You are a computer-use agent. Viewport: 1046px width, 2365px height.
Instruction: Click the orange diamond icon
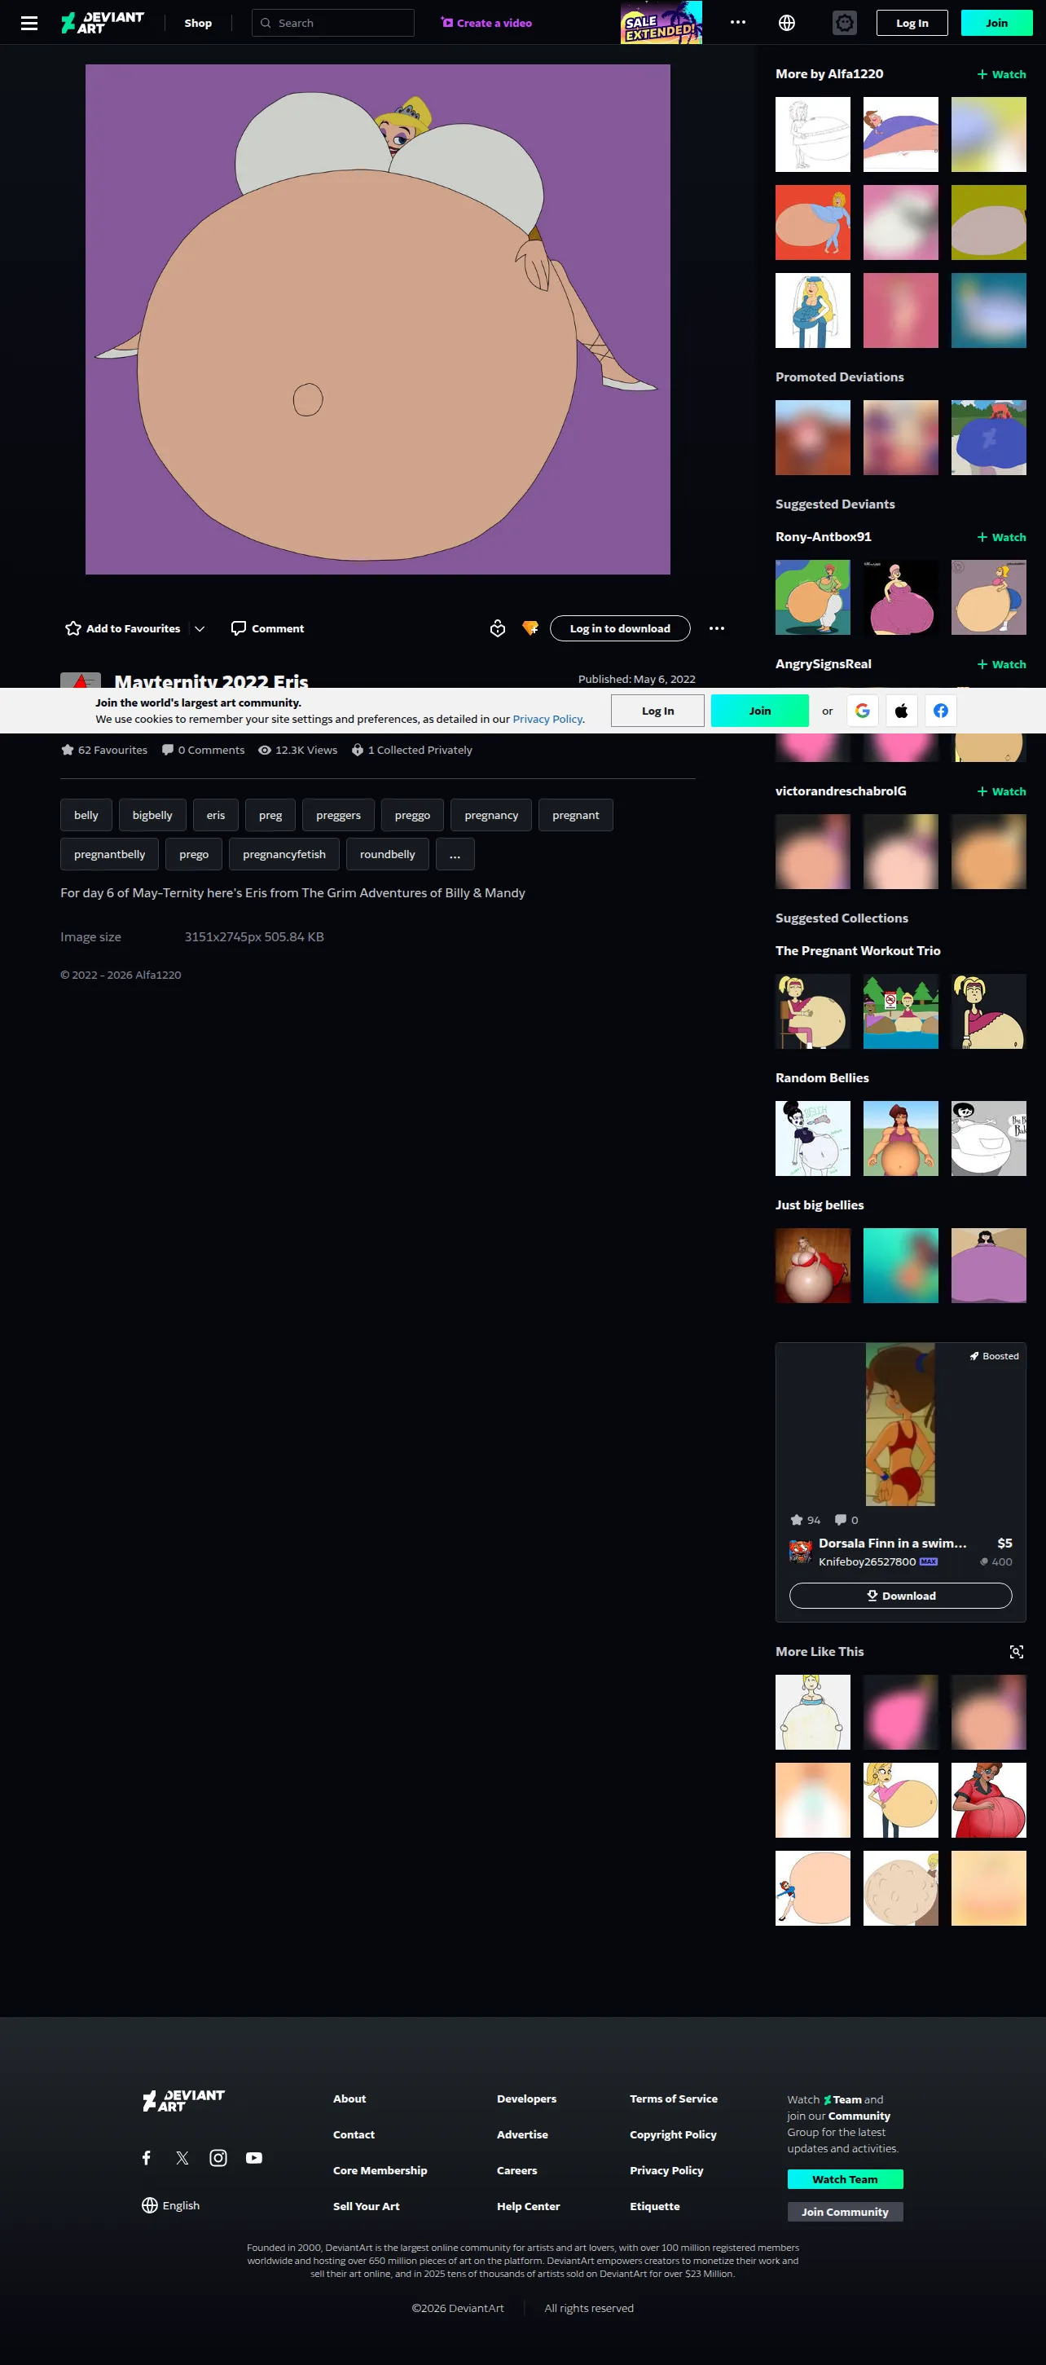530,629
